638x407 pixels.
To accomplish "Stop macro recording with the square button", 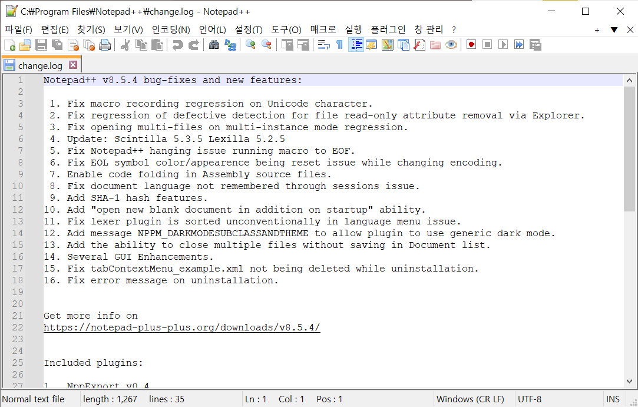I will pyautogui.click(x=487, y=45).
